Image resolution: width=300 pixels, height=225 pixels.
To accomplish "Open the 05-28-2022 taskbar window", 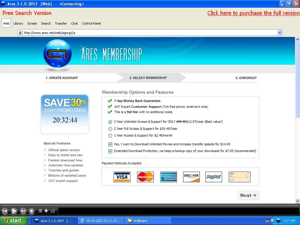I will pos(101,221).
